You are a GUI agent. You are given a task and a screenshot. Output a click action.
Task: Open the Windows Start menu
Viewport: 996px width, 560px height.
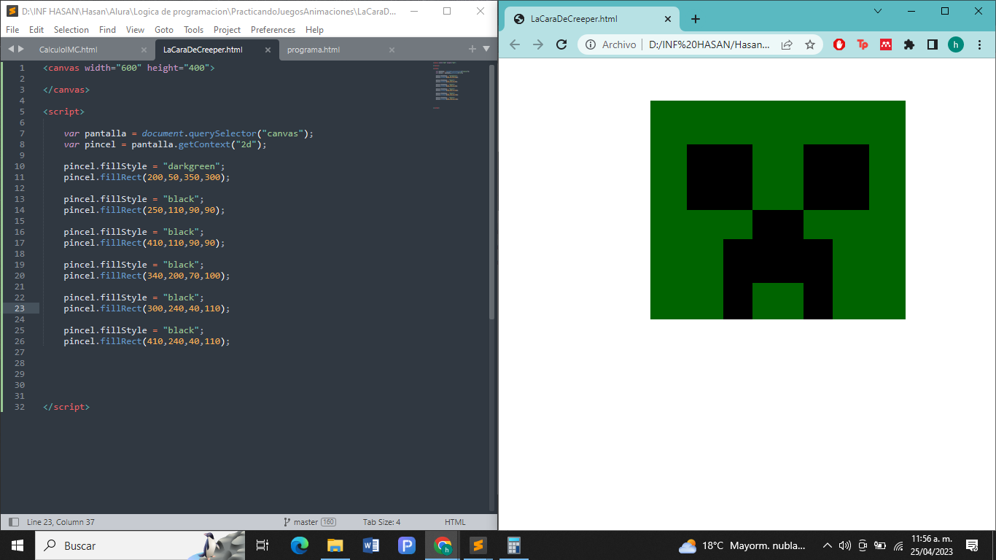click(x=17, y=545)
